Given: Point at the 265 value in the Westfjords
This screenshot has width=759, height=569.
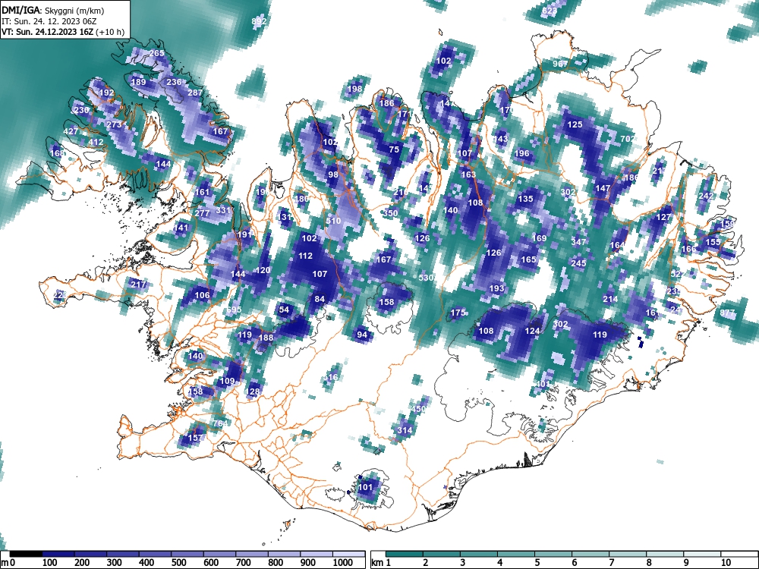Looking at the screenshot, I should coord(156,53).
